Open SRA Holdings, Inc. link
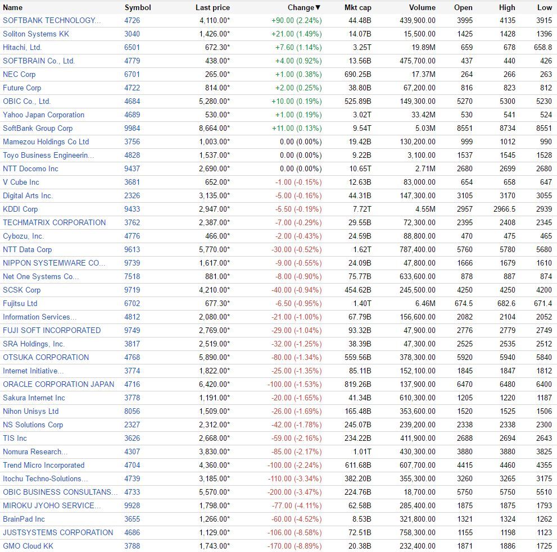The image size is (557, 552). pyautogui.click(x=34, y=344)
